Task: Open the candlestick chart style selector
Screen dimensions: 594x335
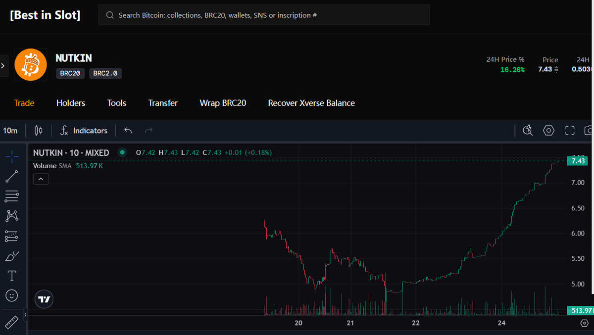Action: point(39,131)
